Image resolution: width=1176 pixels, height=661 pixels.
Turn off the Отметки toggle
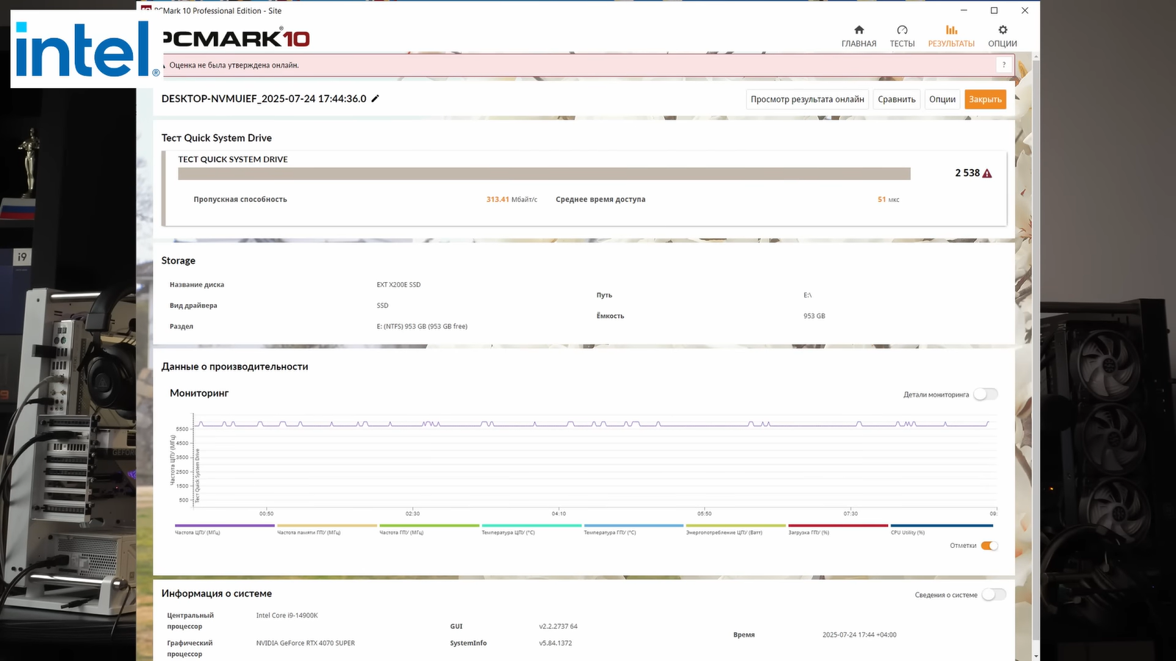989,546
